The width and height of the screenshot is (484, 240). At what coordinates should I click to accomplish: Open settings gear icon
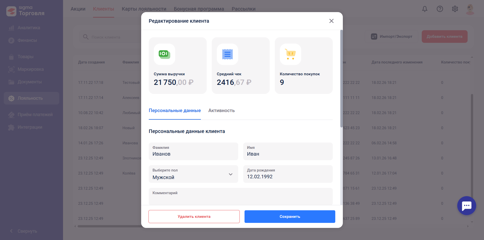click(x=455, y=9)
